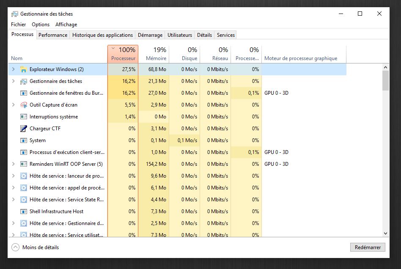Switch to Historique des applications tab

[x=102, y=35]
